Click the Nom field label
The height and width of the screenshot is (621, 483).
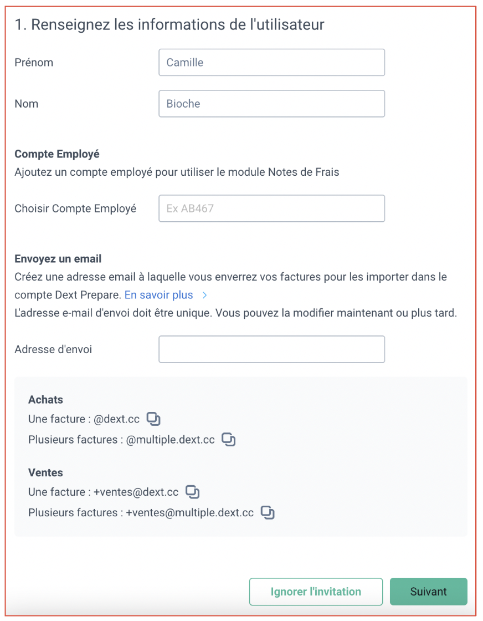pos(27,104)
